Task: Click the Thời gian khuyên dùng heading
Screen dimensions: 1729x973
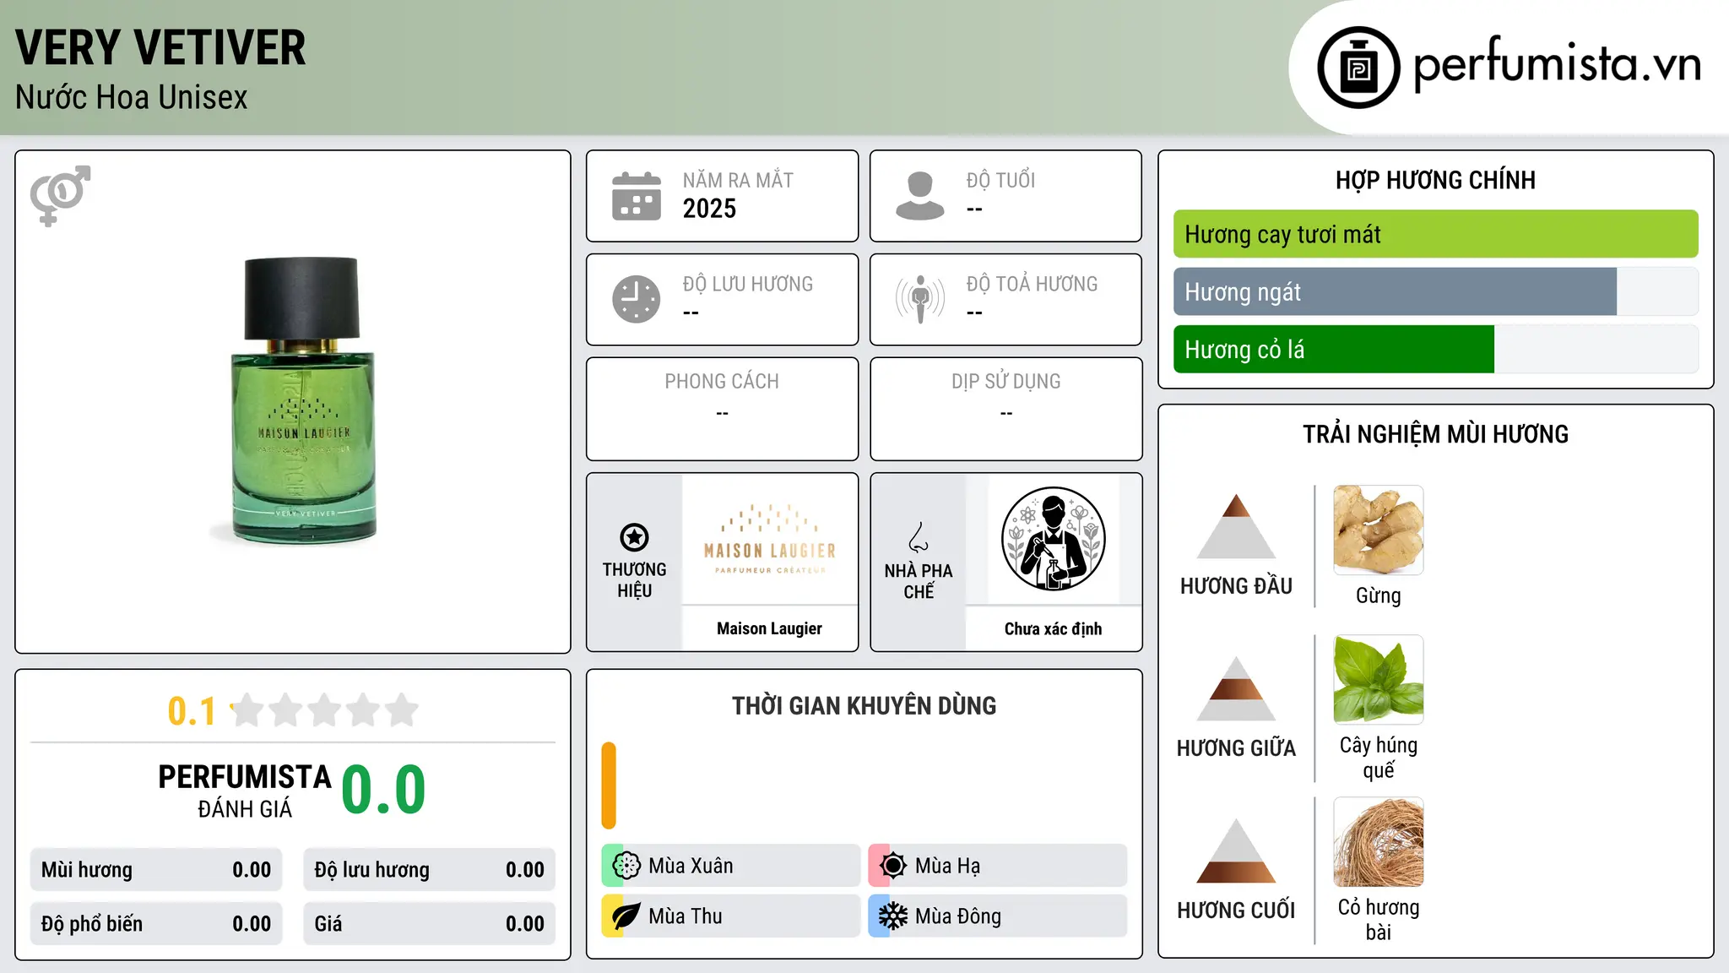Action: tap(864, 706)
